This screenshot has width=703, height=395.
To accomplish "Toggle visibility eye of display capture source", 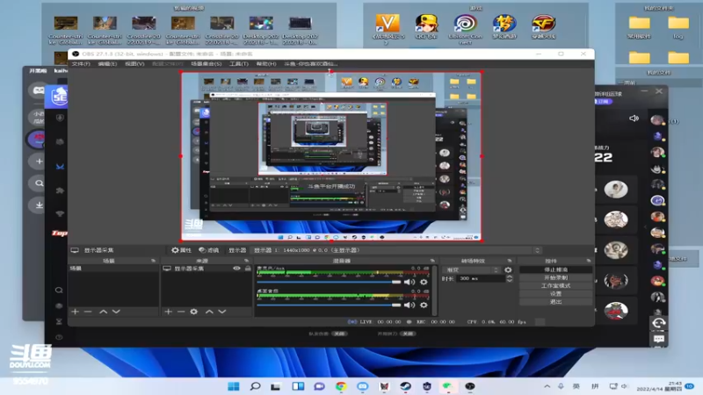I will pos(236,269).
